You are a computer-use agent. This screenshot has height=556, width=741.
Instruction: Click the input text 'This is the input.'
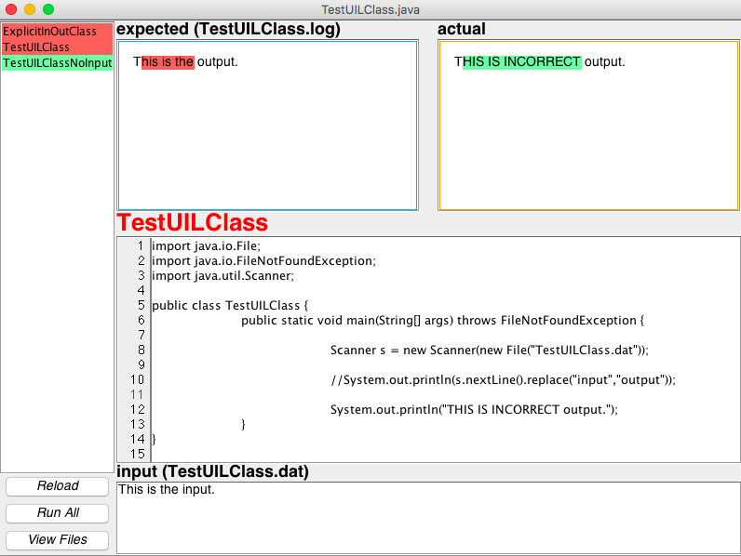(167, 489)
